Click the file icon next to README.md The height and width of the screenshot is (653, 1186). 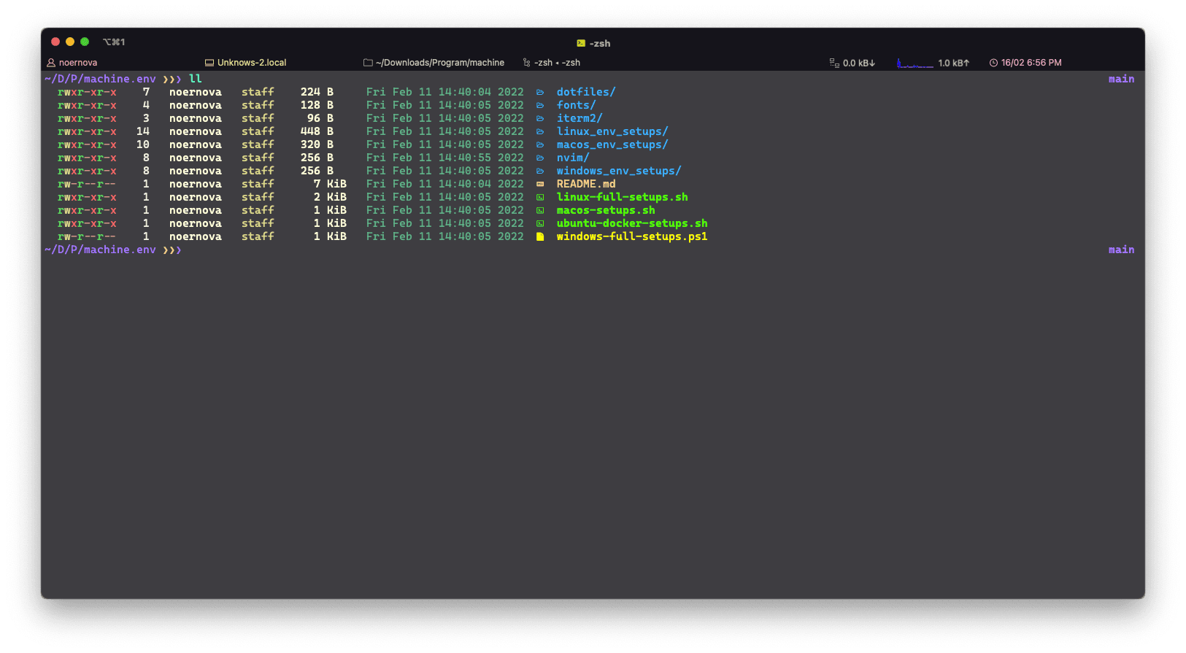tap(540, 184)
